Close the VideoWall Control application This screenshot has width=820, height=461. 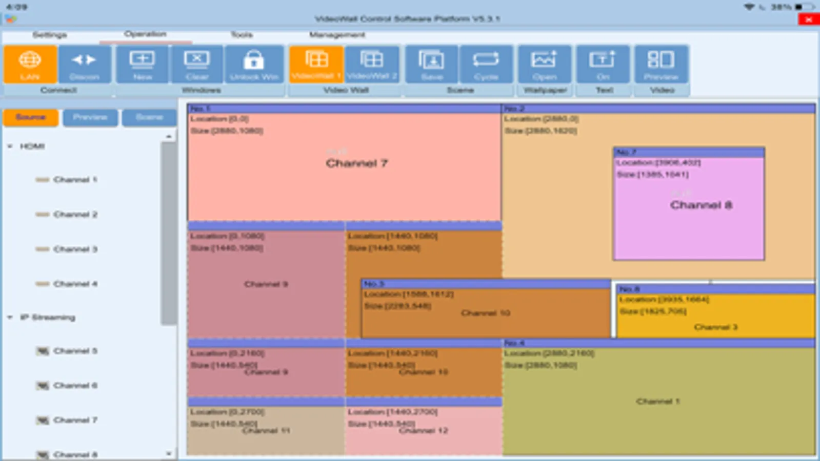(x=809, y=19)
